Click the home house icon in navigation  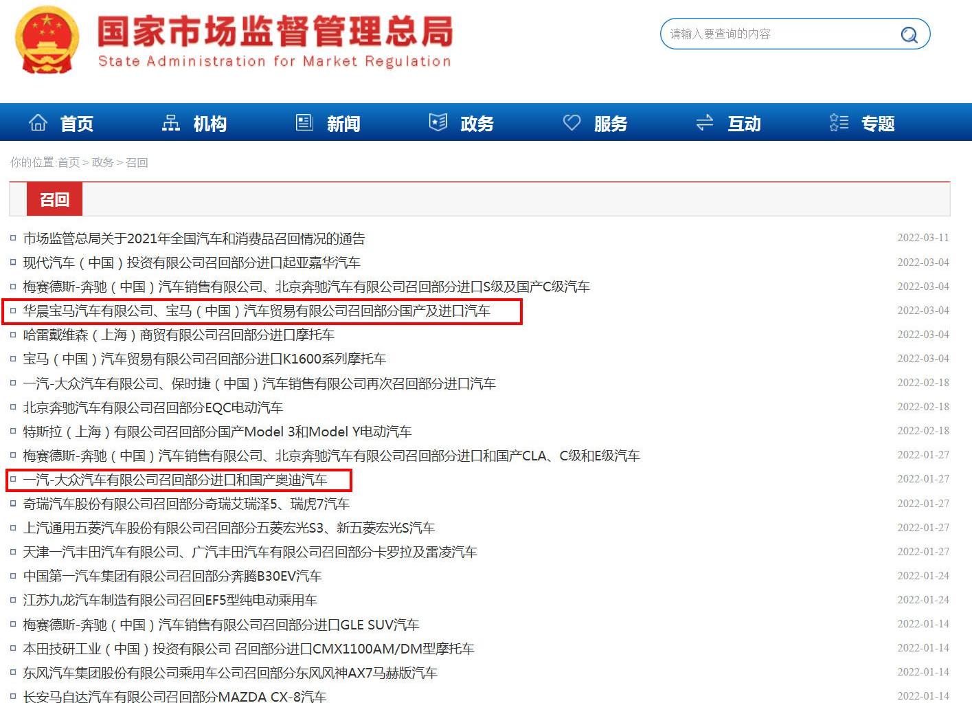(x=38, y=122)
